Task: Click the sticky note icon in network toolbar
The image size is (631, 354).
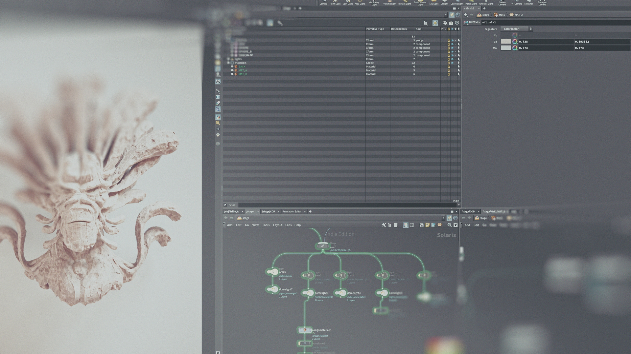Action: tap(427, 225)
